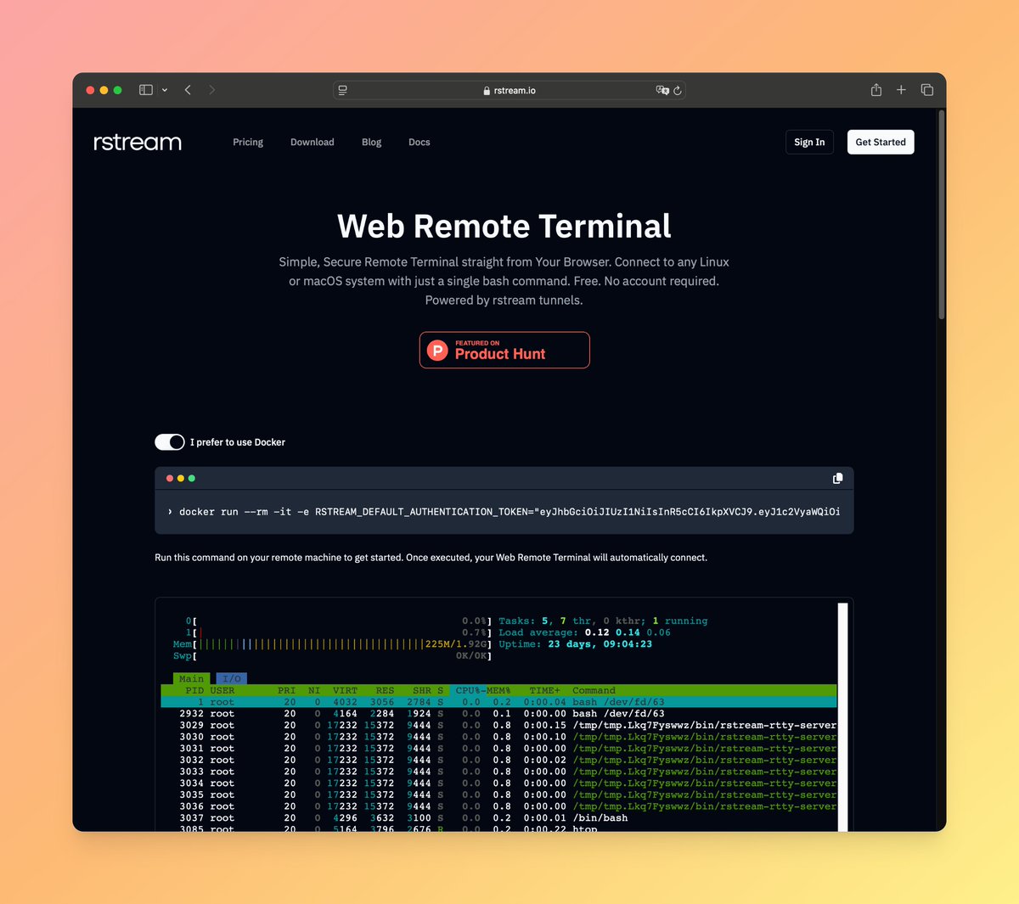
Task: Go forward with the browser forward arrow
Action: tap(211, 90)
